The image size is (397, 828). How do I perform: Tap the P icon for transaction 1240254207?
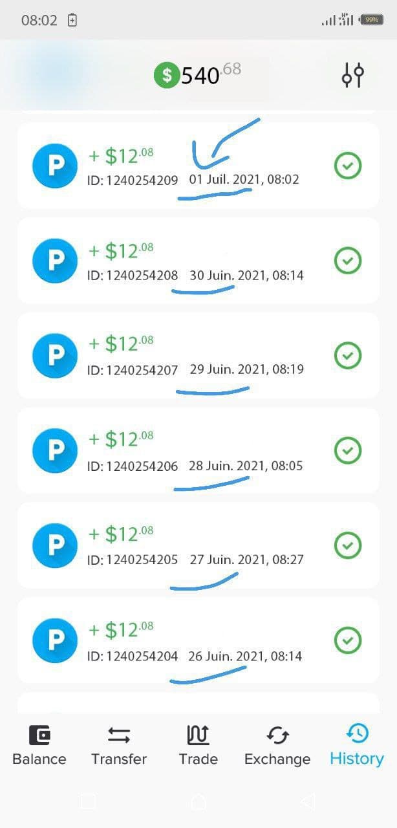(55, 355)
